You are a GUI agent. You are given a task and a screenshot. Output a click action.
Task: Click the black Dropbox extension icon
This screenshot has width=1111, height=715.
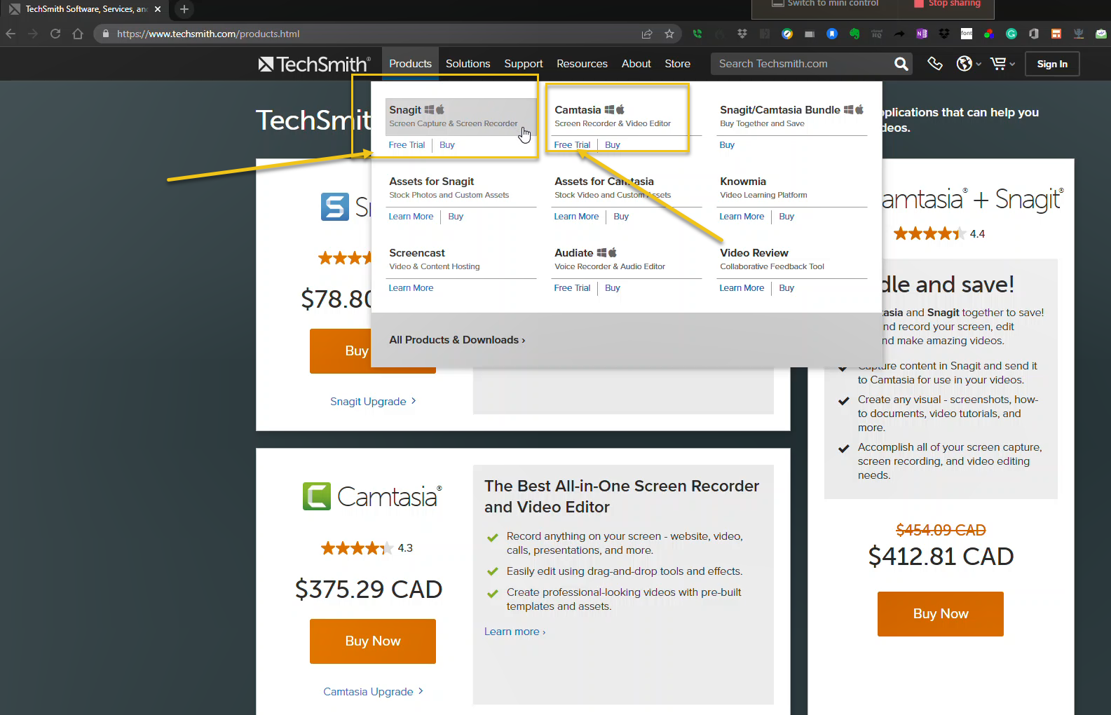(x=944, y=34)
